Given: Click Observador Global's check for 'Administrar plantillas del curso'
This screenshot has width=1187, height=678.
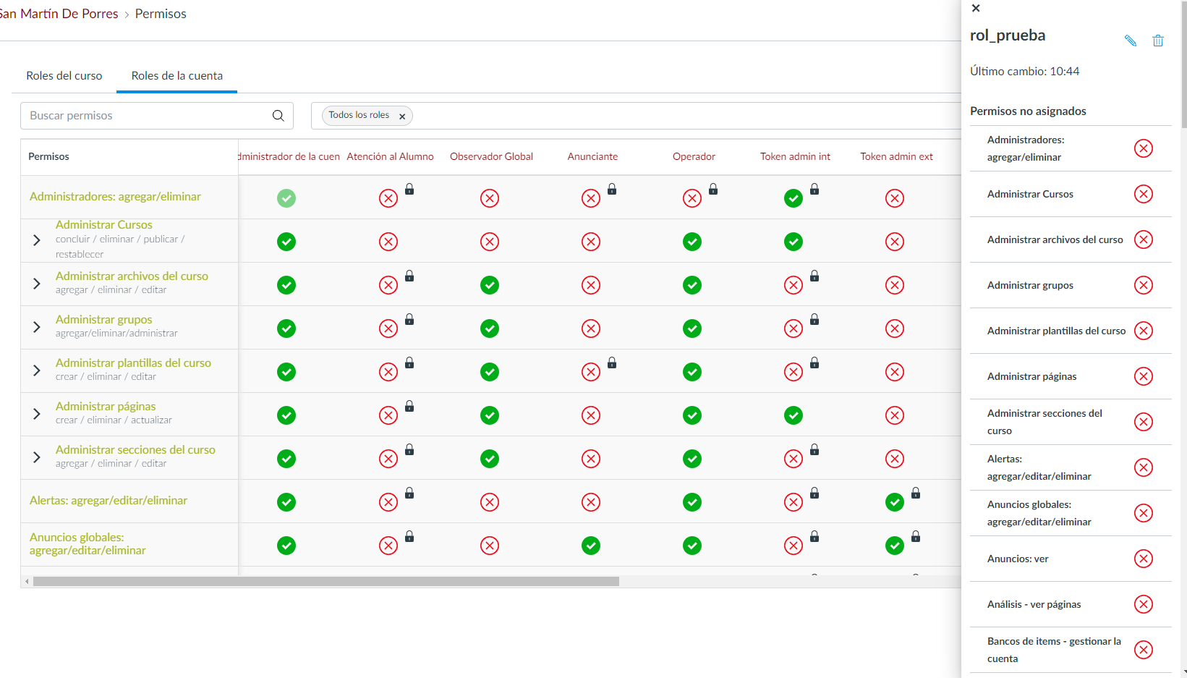Looking at the screenshot, I should [x=490, y=372].
